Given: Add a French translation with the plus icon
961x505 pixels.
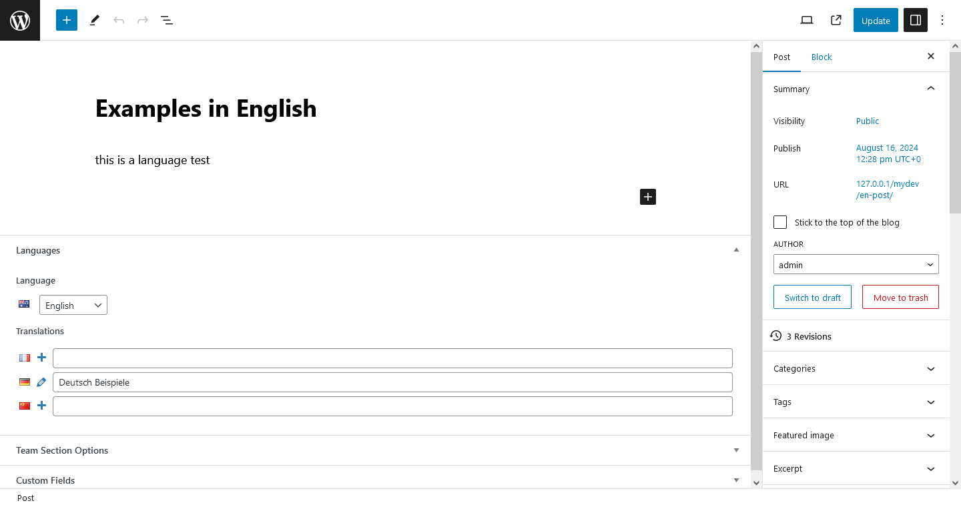Looking at the screenshot, I should 41,358.
